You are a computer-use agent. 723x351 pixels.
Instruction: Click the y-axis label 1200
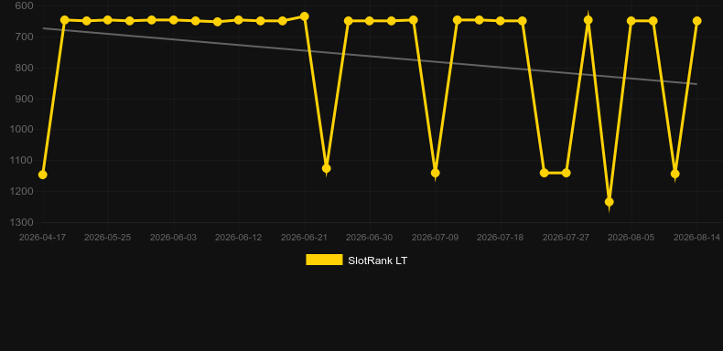coord(22,191)
